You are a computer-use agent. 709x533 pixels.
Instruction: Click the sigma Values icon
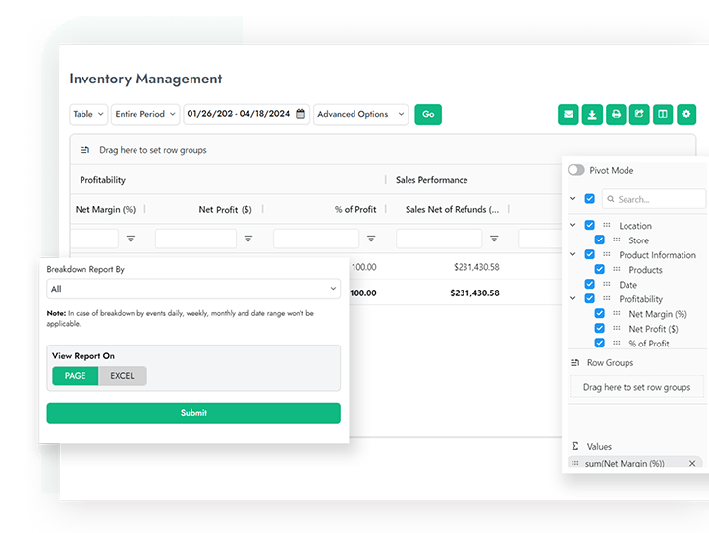575,446
